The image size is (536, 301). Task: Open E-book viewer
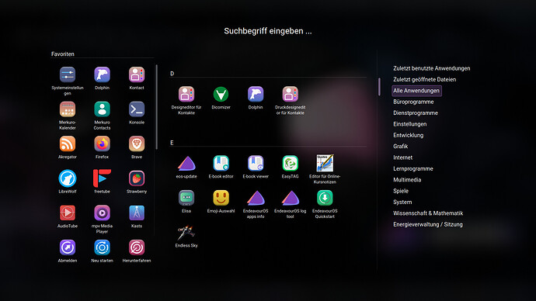click(x=256, y=164)
